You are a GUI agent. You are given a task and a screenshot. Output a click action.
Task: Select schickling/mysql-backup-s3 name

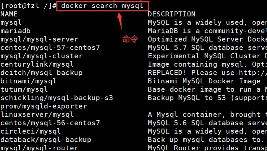pyautogui.click(x=56, y=98)
